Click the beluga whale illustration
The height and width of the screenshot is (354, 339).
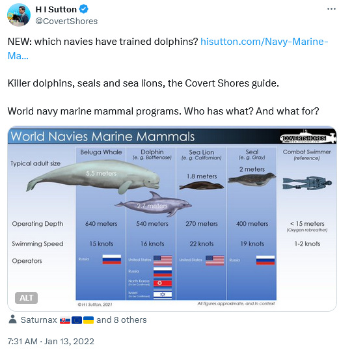93,177
